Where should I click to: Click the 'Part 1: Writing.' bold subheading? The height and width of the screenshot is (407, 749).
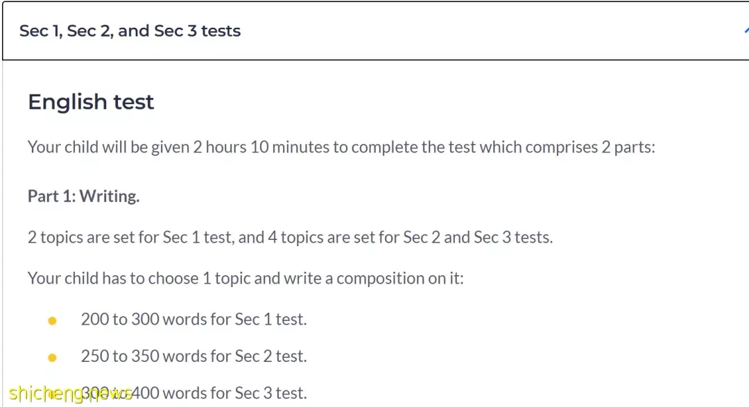84,196
